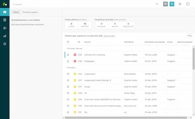Viewport: 195px width, 119px height.
Task: Click the GRUPOS open tickets count
Action: click(85, 25)
